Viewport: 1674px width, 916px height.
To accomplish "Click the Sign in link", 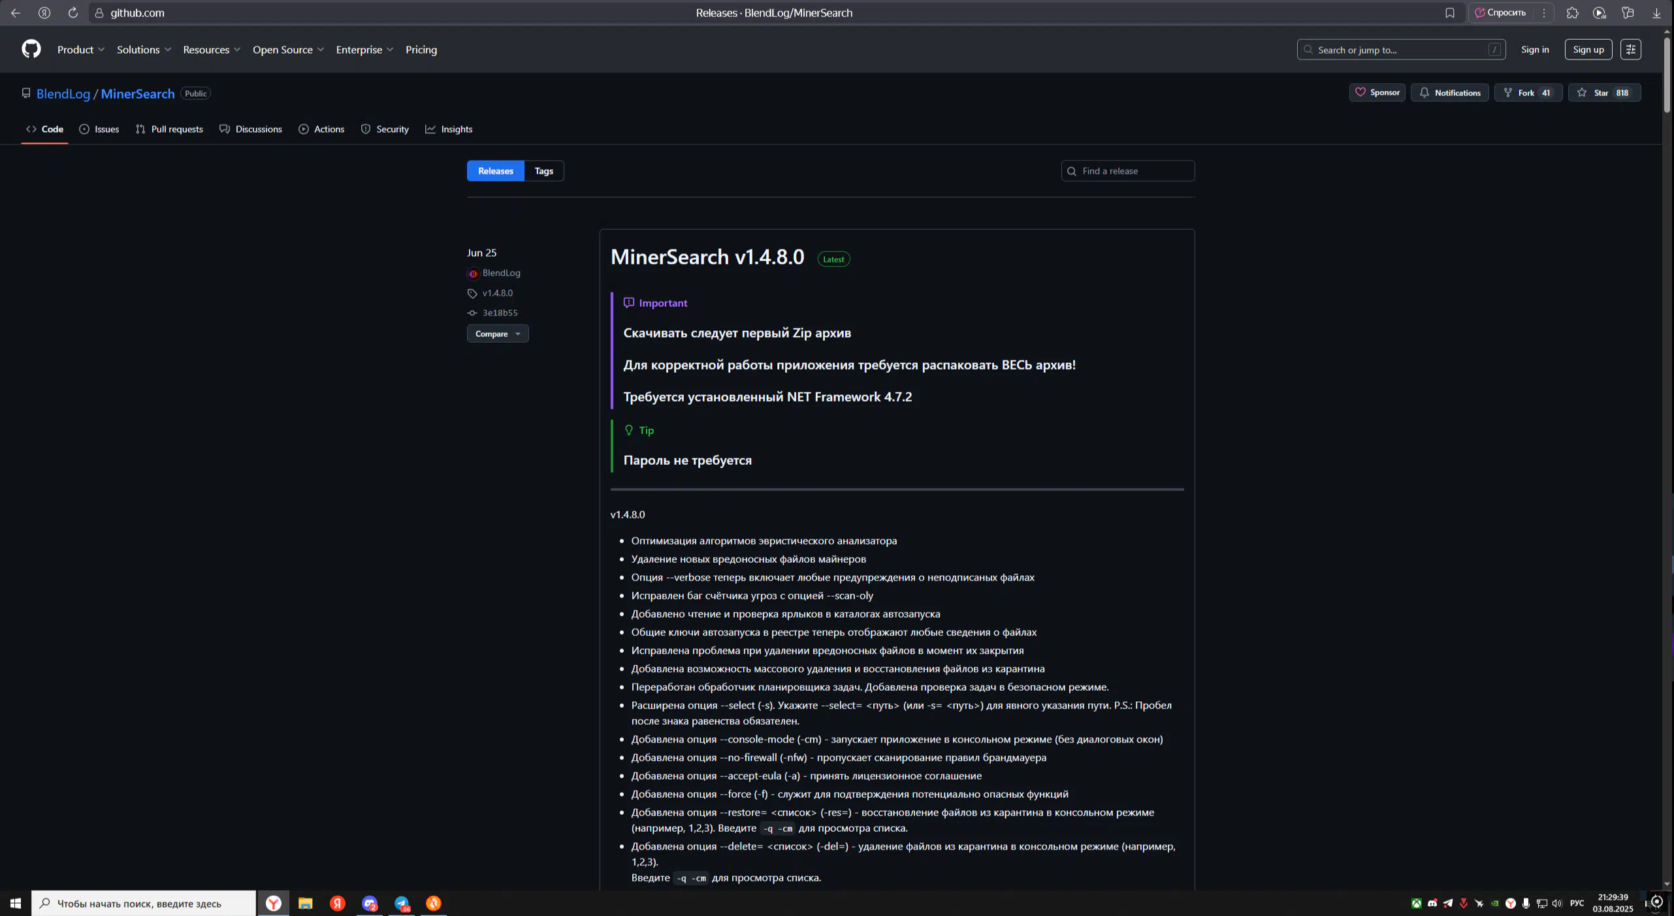I will point(1535,50).
